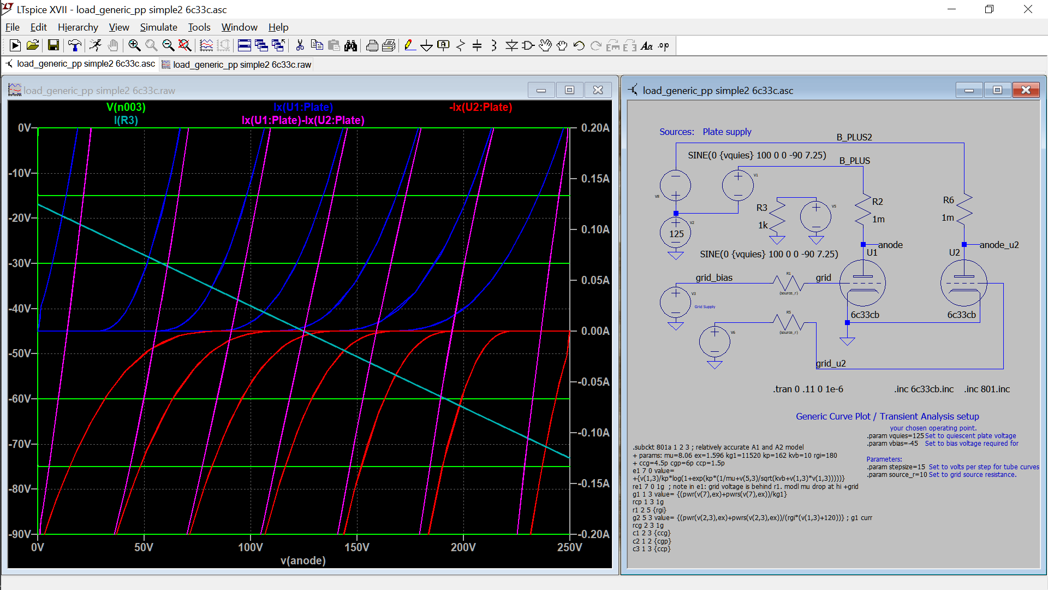1048x590 pixels.
Task: Place a Capacitor tool icon
Action: click(x=477, y=46)
